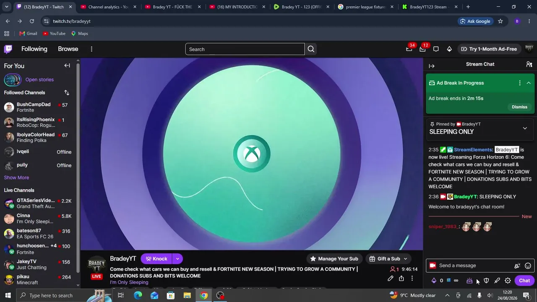The image size is (537, 302).
Task: Dismiss the ad break notice
Action: coord(519,107)
